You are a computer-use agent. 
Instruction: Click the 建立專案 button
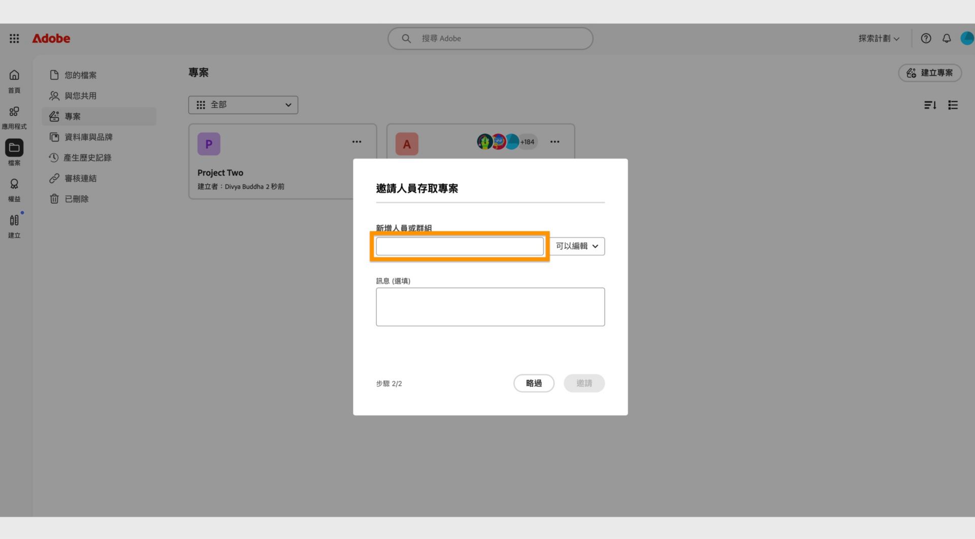930,73
